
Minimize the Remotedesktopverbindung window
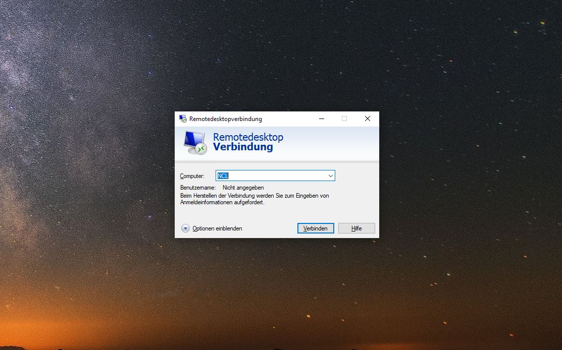(321, 119)
